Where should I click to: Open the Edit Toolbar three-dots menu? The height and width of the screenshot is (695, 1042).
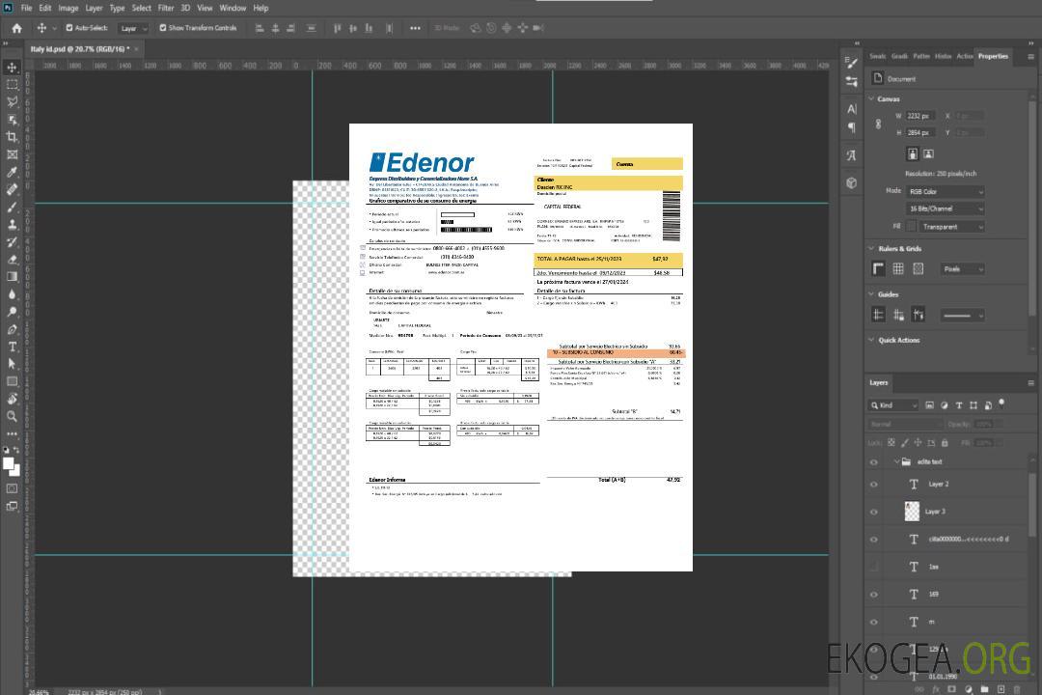coord(12,433)
